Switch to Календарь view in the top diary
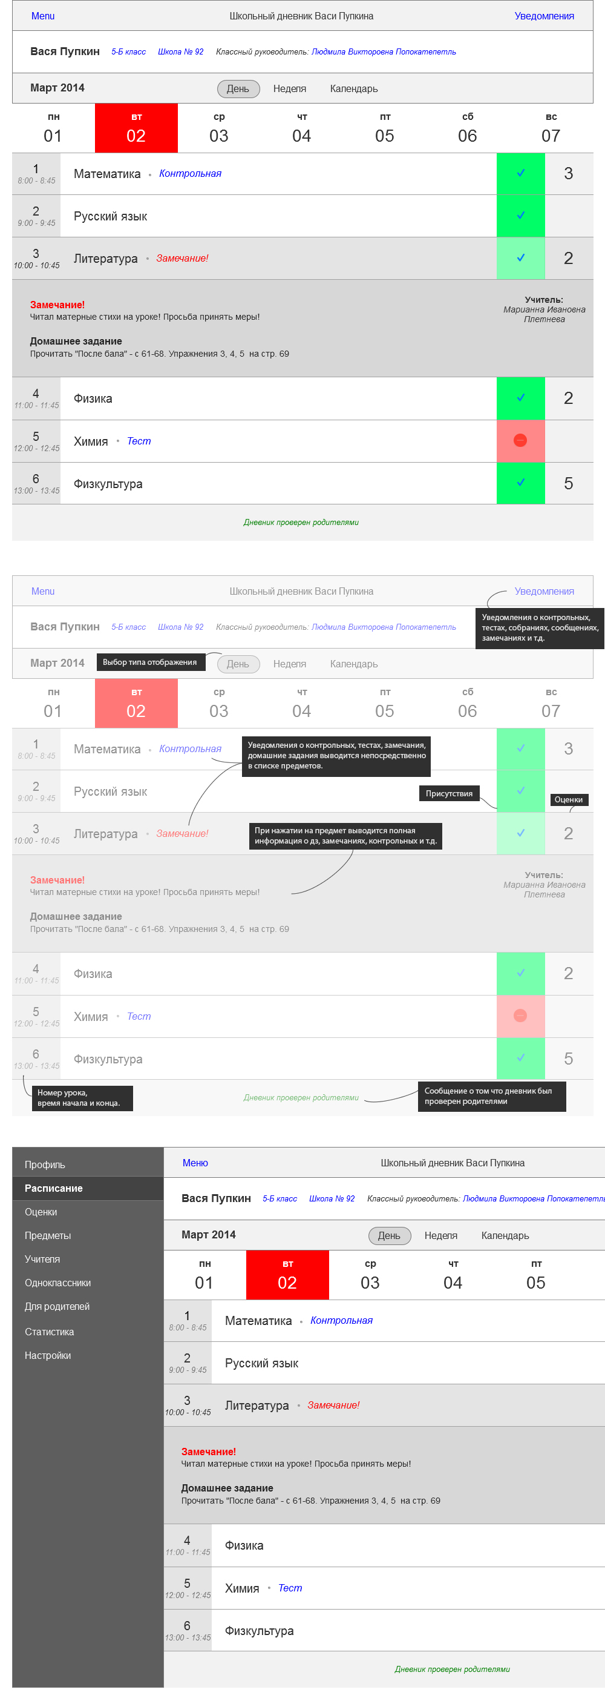Screen dimensions: 605x1698 click(353, 88)
